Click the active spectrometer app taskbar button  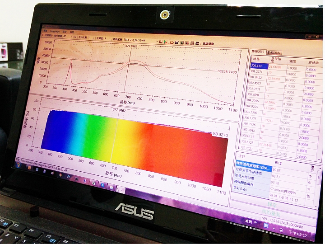tap(121, 189)
